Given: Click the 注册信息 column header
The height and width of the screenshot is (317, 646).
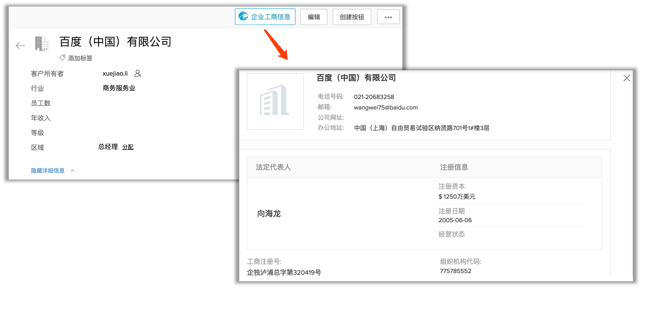Looking at the screenshot, I should coord(454,167).
